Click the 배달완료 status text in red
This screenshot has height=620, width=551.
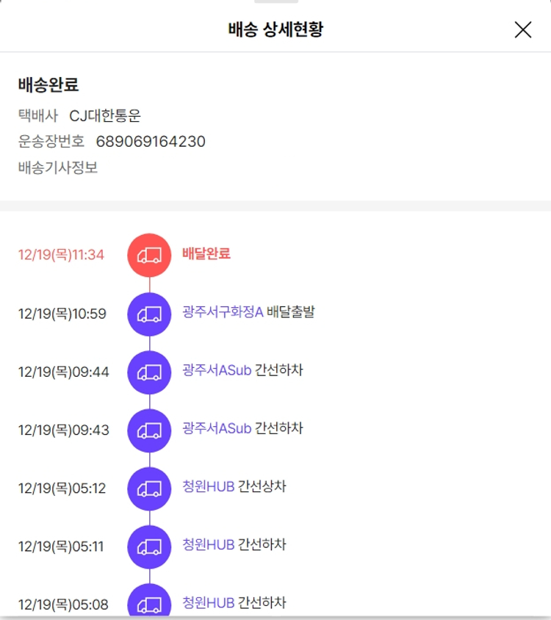(x=206, y=253)
